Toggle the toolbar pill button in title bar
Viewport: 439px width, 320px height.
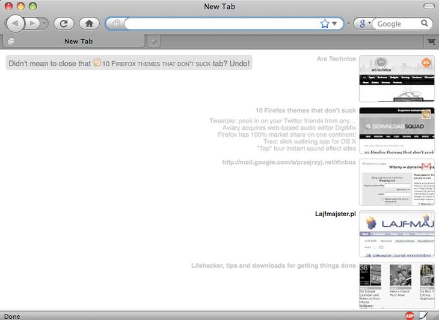pyautogui.click(x=429, y=6)
